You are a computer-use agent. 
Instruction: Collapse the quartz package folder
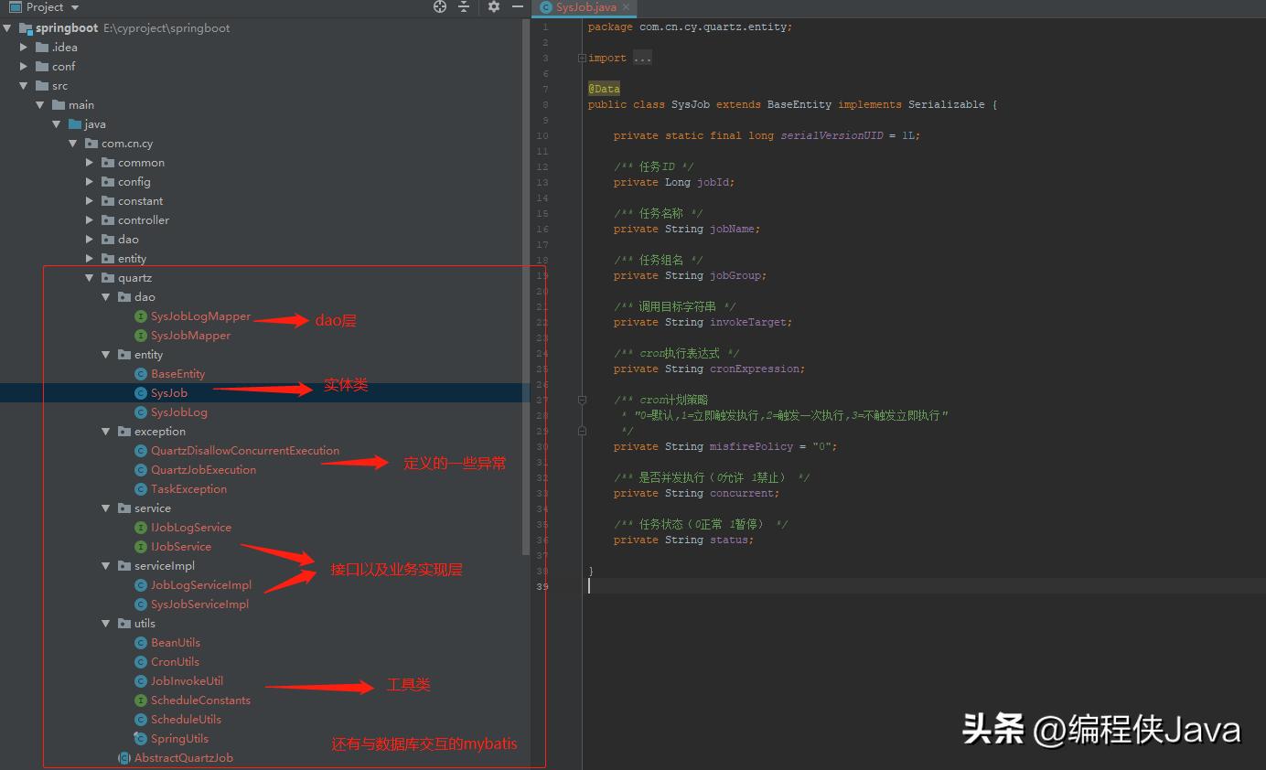[x=90, y=278]
